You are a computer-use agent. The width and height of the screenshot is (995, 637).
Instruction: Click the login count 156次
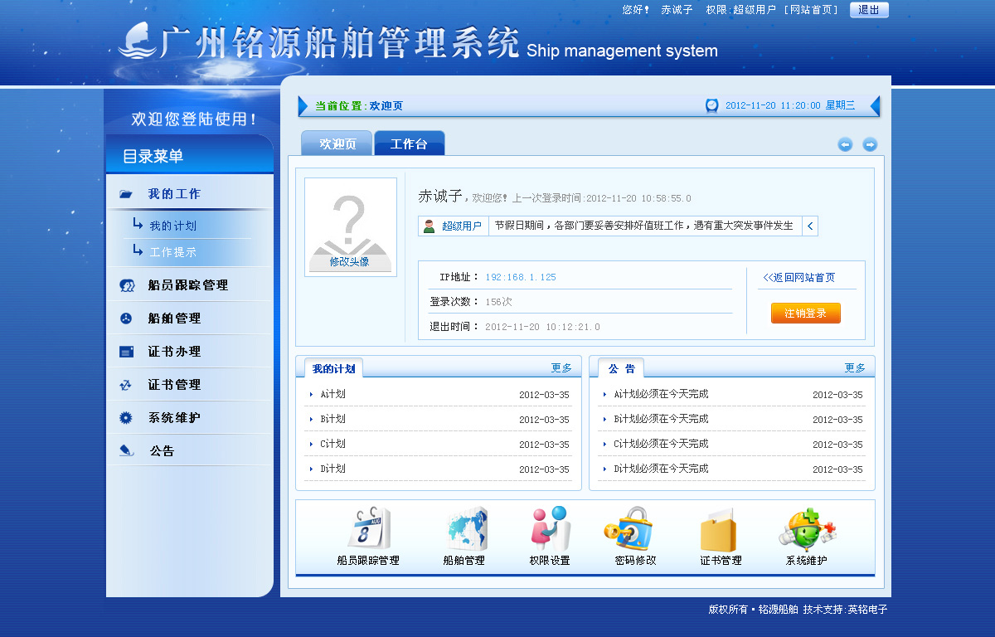[498, 302]
